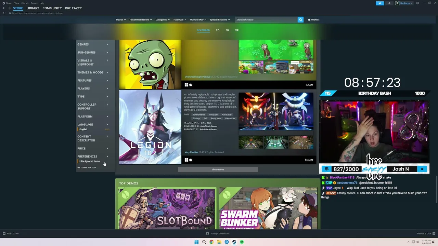Open File Explorer from the taskbar
Screen dimensions: 438x246
point(219,242)
